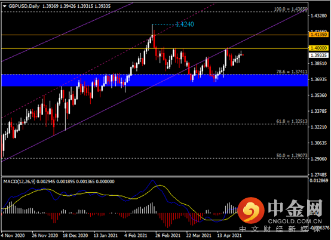Open the GBPUSD chart dropdown triangle
Viewport: 331px width, 240px height.
click(x=5, y=7)
